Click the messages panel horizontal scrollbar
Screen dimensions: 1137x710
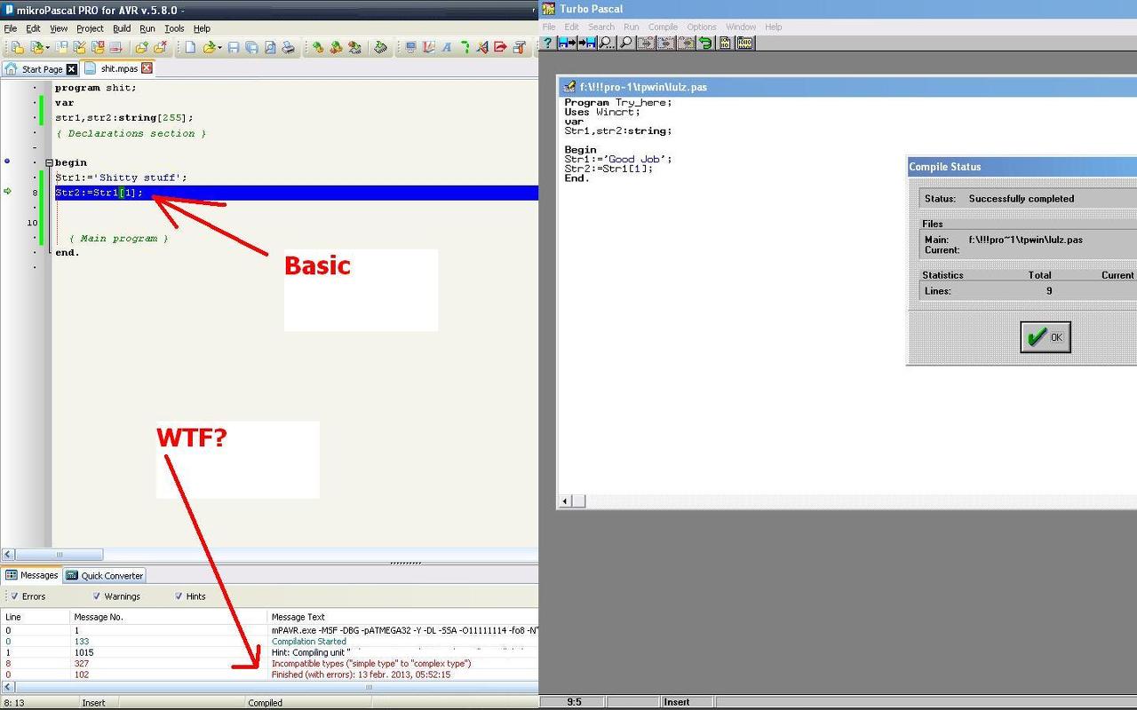[x=269, y=687]
